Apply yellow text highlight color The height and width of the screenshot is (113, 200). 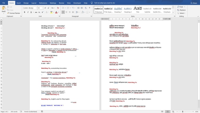pos(51,12)
